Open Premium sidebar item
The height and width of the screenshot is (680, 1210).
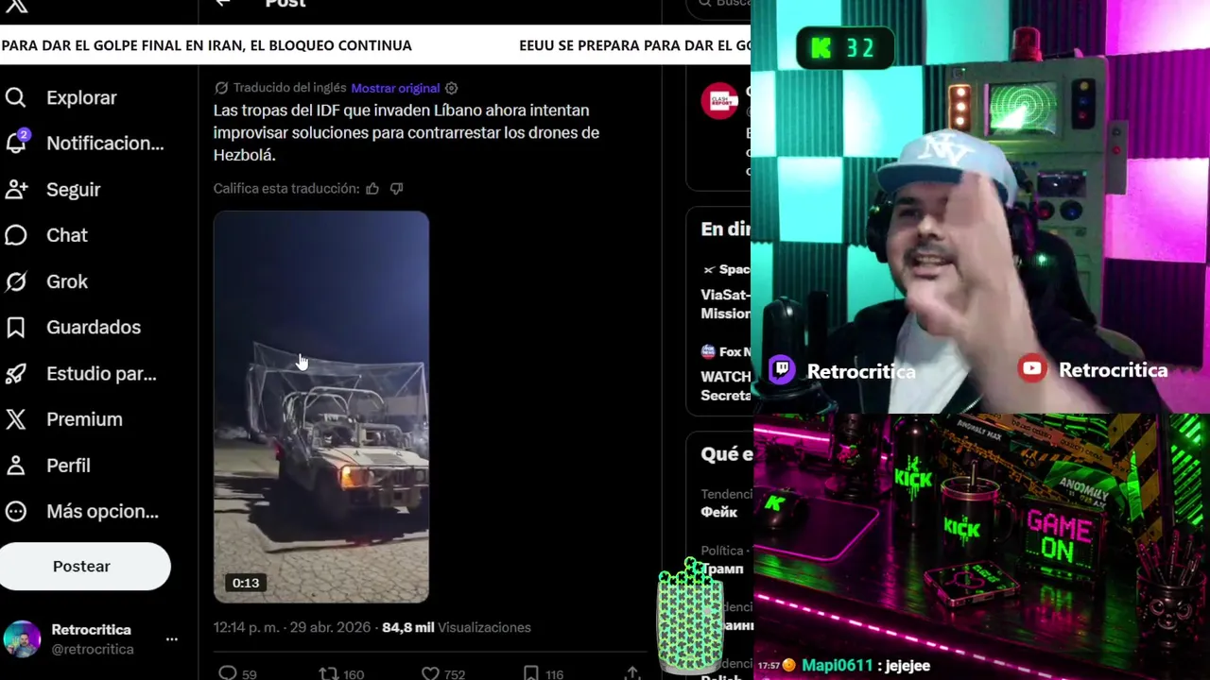tap(84, 419)
